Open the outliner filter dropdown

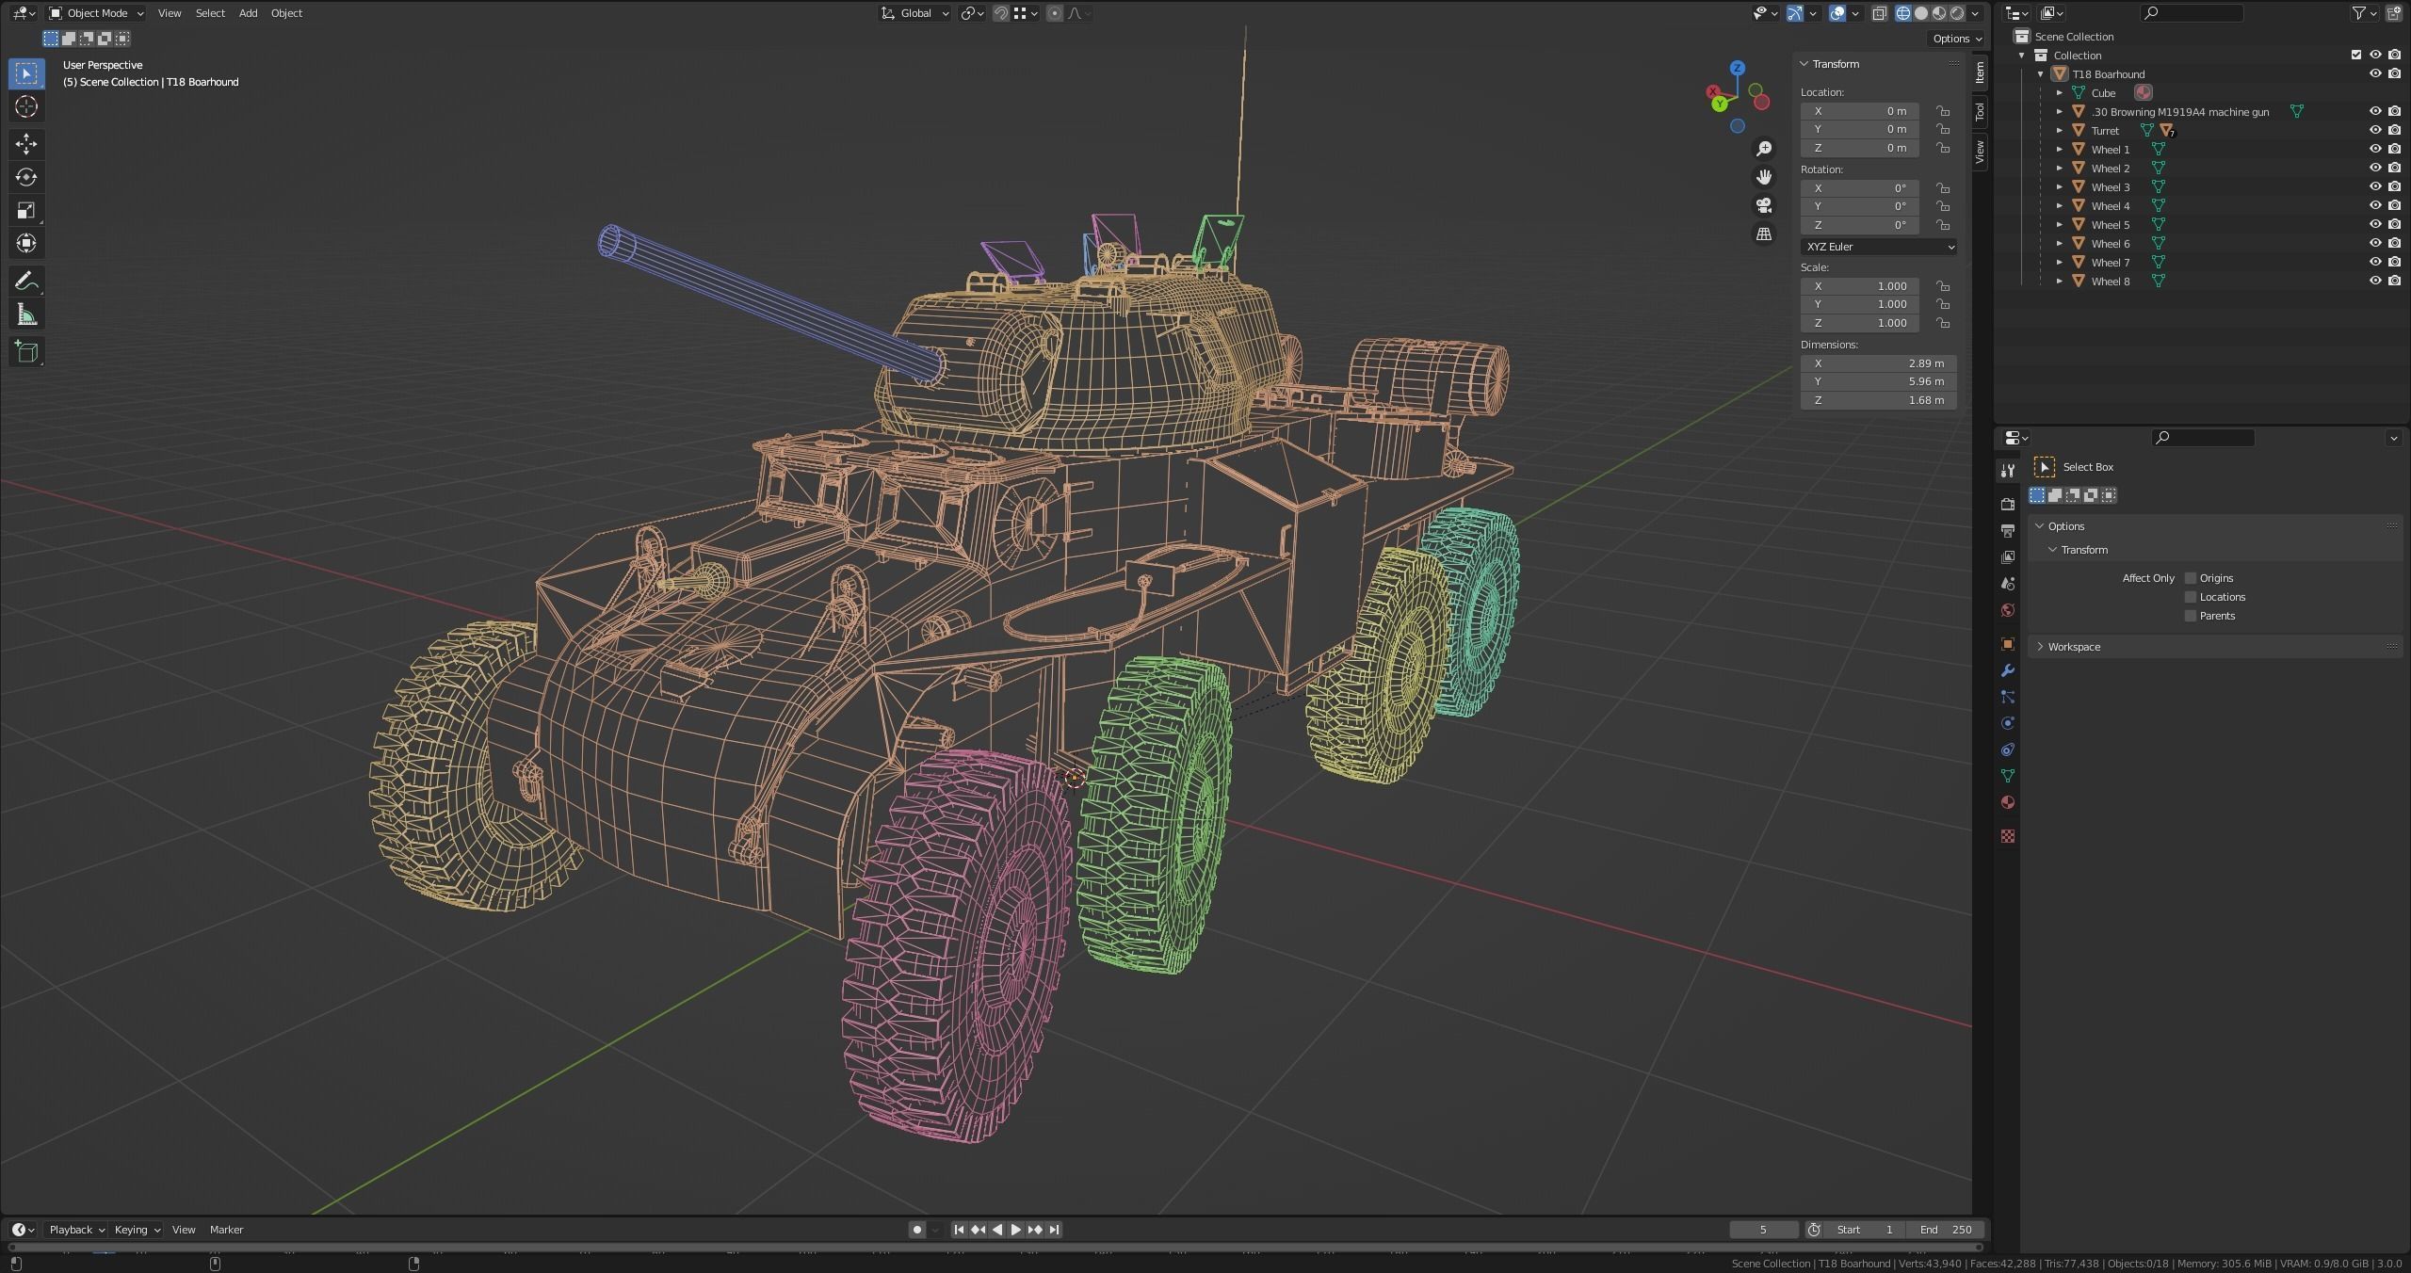click(2363, 13)
